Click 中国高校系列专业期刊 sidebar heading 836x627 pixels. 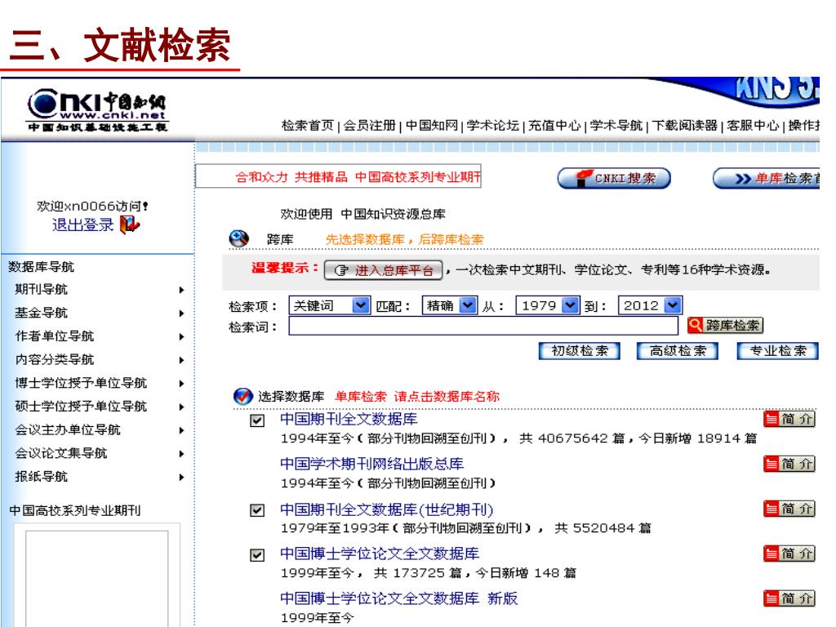point(74,511)
